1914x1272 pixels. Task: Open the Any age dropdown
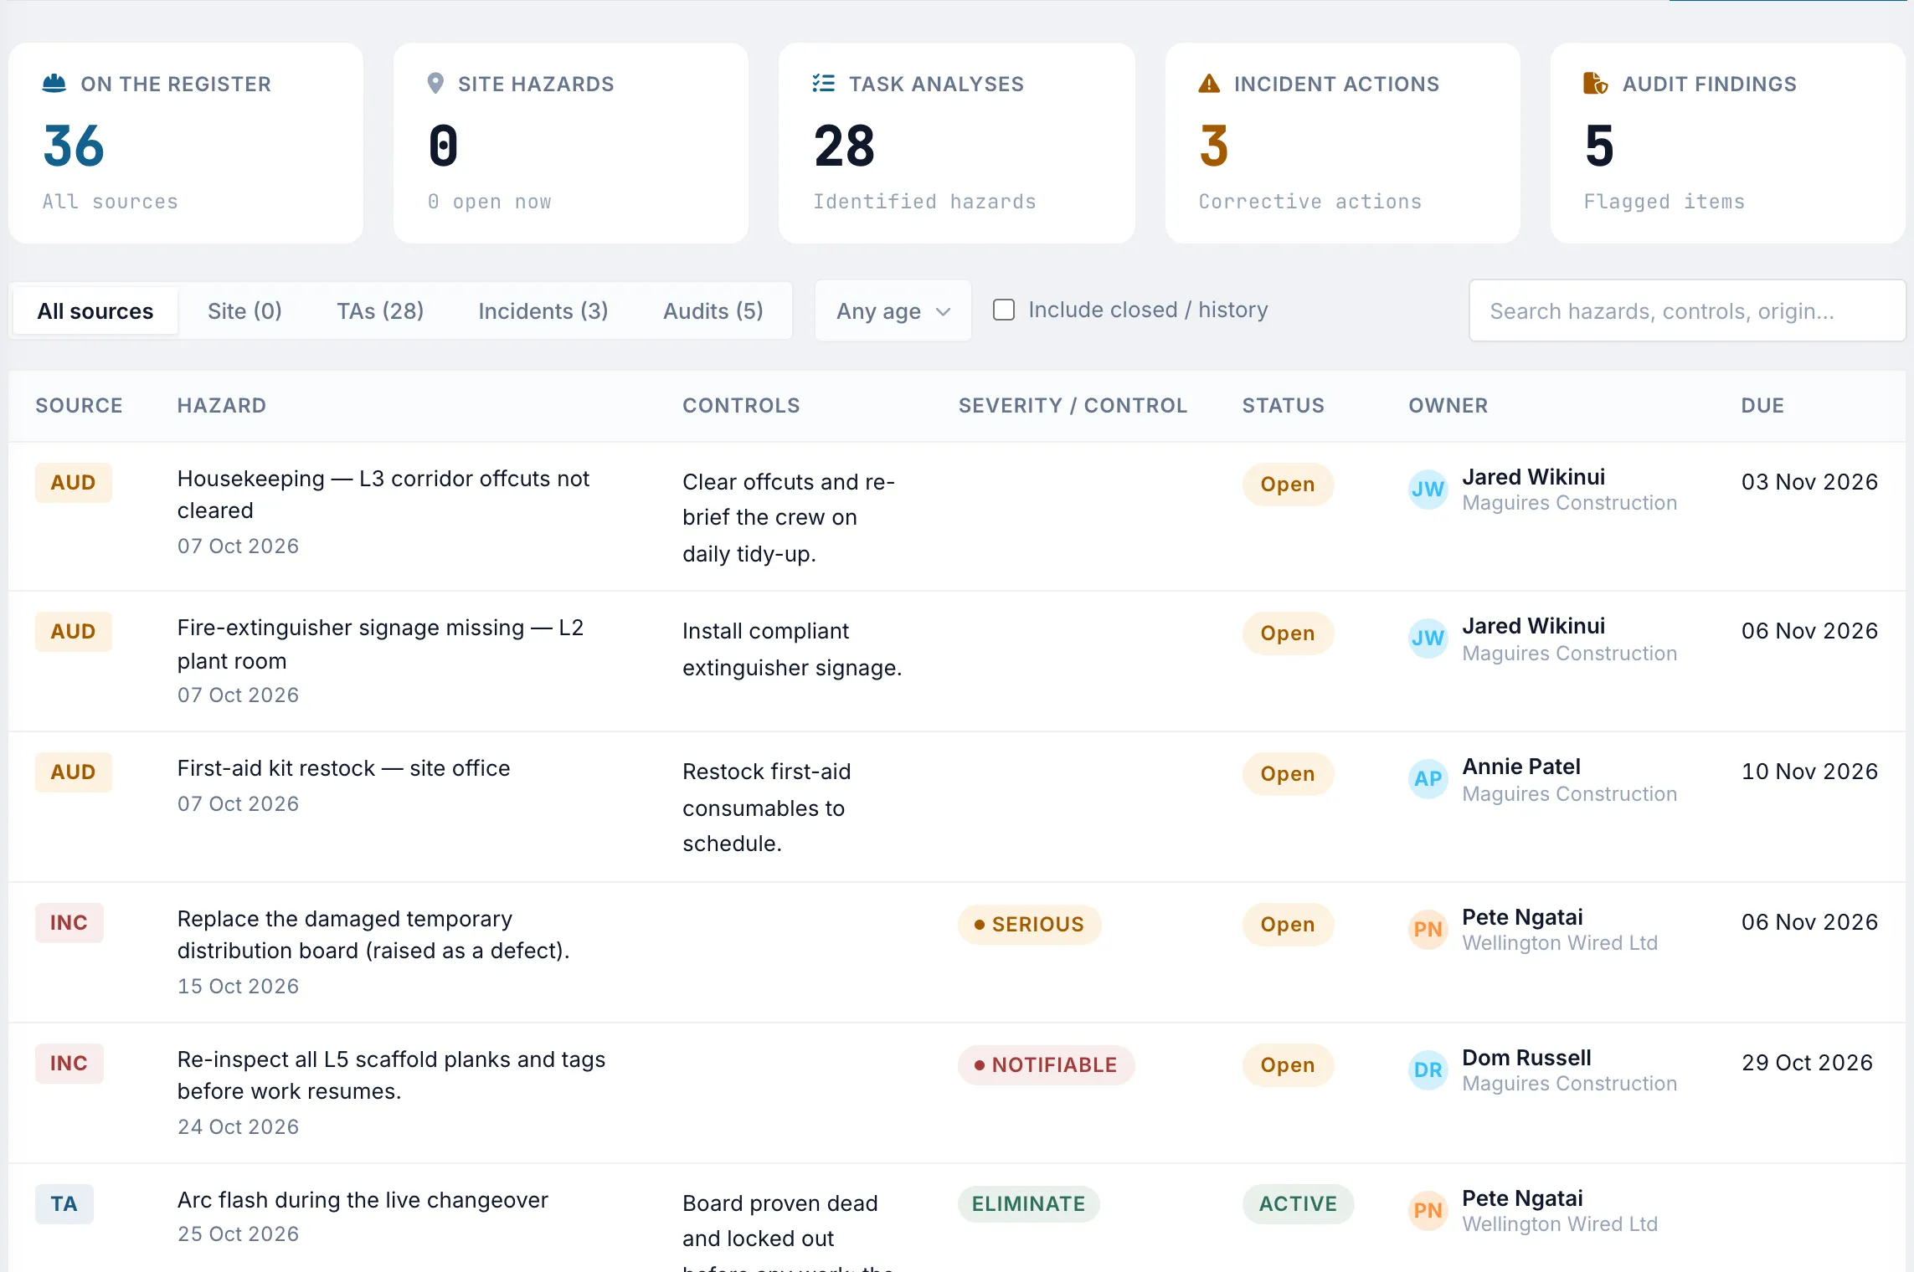[x=893, y=311]
